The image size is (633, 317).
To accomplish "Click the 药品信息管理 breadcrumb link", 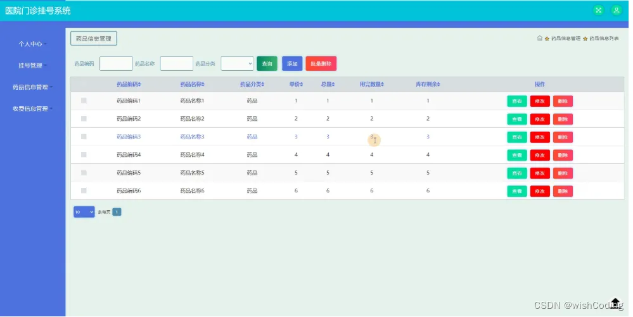I will [566, 39].
